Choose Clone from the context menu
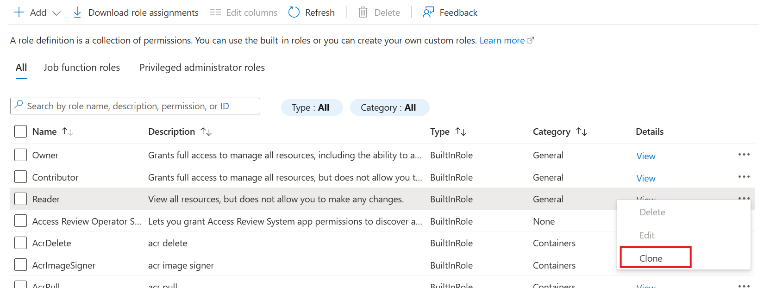This screenshot has height=288, width=764. coord(651,258)
